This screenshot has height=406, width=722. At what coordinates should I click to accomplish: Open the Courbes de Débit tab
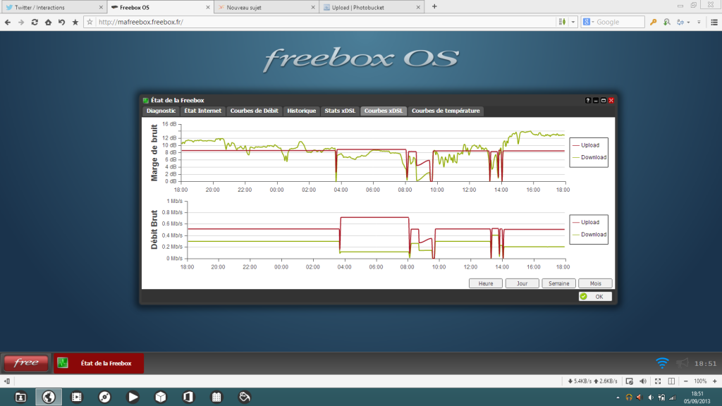(x=254, y=111)
